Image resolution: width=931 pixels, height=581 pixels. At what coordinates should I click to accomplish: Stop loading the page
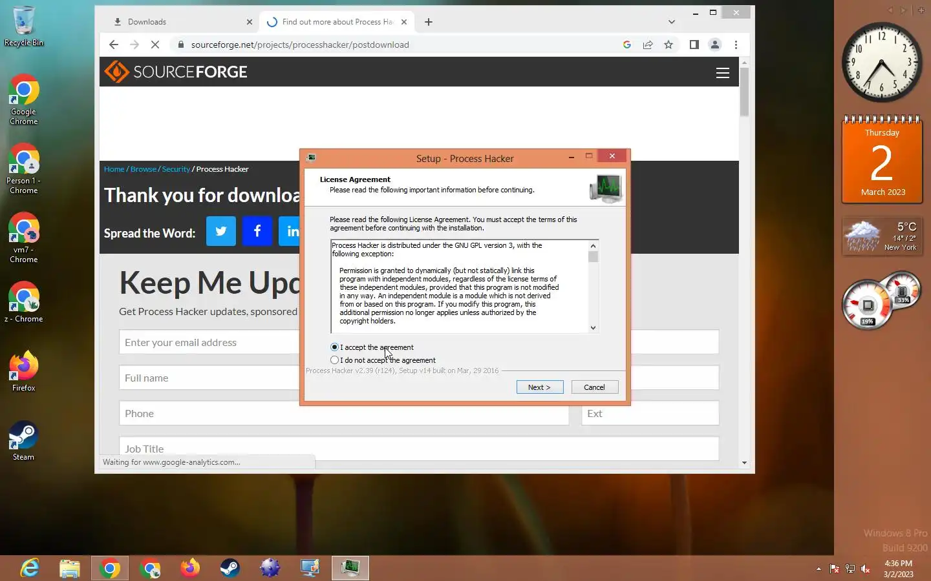pos(155,45)
